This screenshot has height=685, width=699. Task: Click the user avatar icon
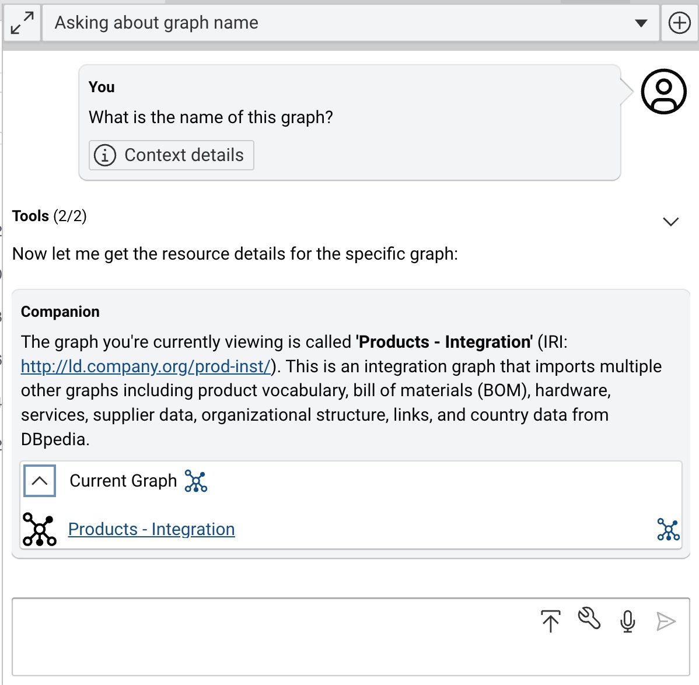[x=663, y=91]
